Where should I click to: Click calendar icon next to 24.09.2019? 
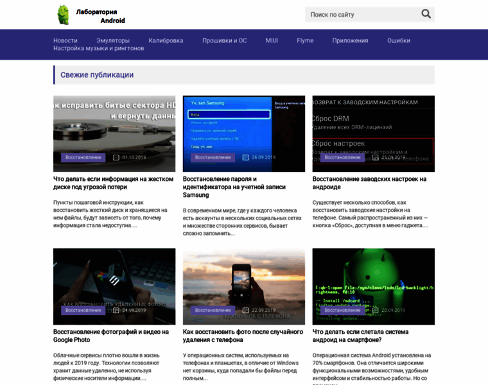coord(116,310)
